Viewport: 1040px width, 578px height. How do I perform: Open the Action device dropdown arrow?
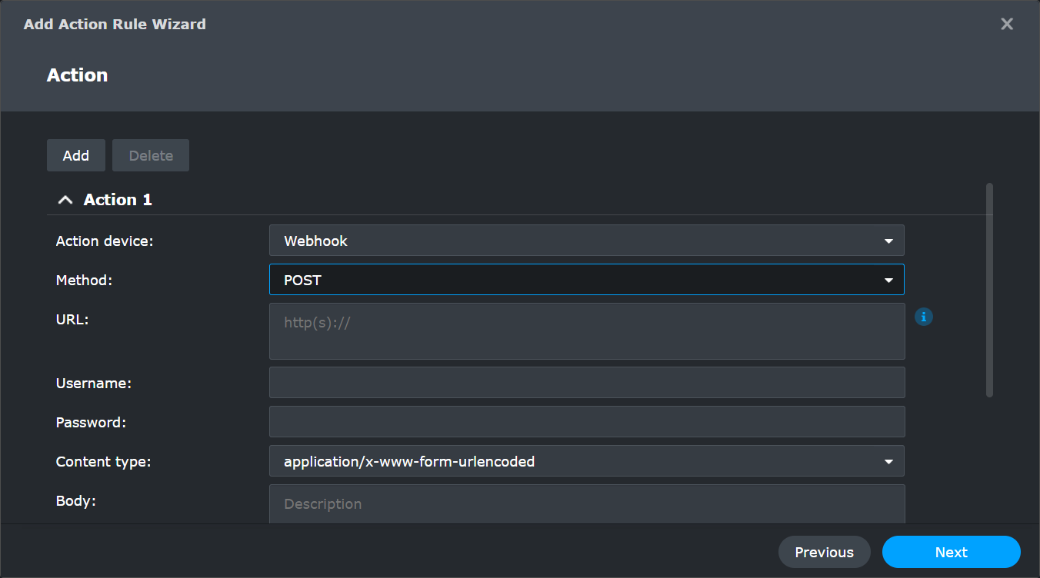click(888, 240)
